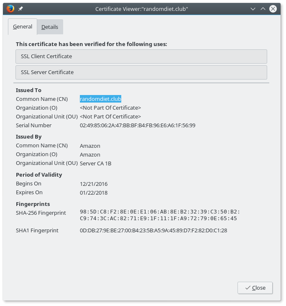
Task: Click the Issued By Organization value Amazon
Action: 90,154
